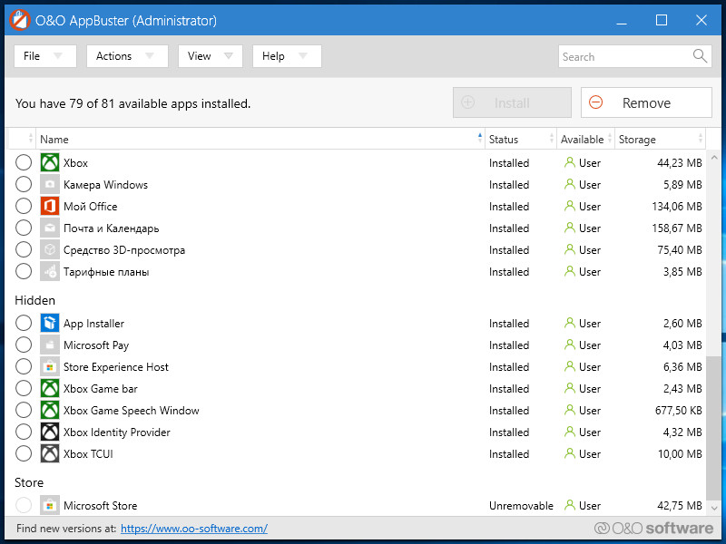Viewport: 726px width, 544px height.
Task: Click the Remove button
Action: coord(646,102)
